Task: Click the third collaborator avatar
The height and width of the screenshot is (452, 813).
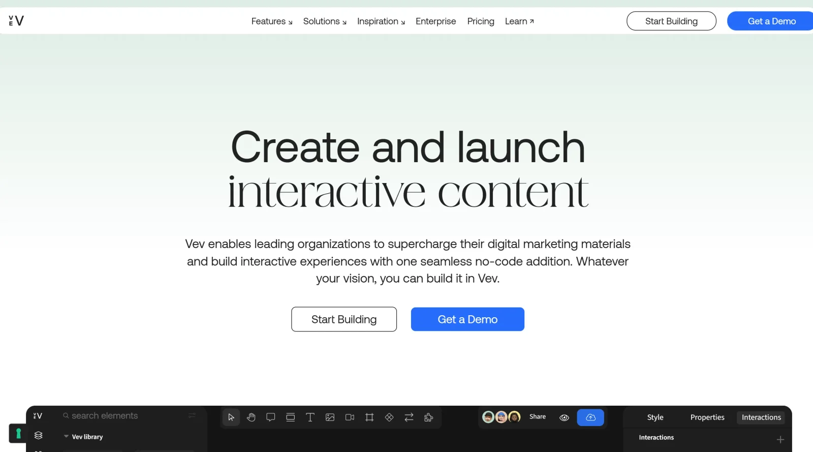Action: click(515, 417)
